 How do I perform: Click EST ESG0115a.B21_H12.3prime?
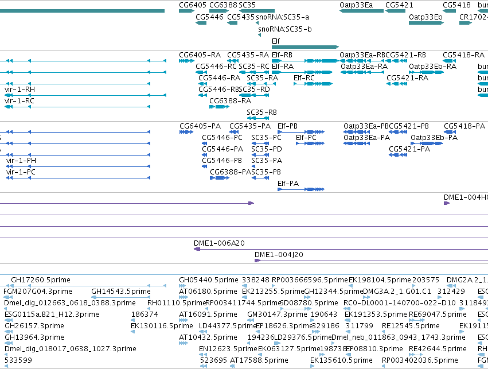[x=52, y=314]
